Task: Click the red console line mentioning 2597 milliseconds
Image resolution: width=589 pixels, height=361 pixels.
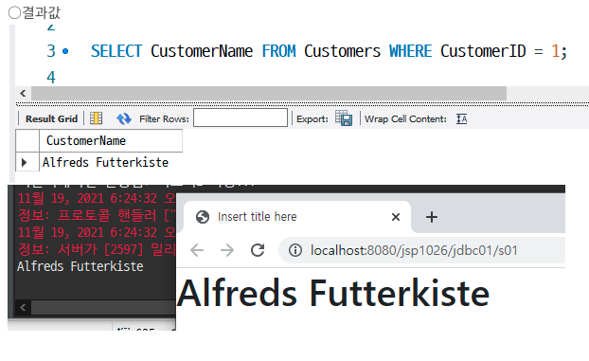Action: pos(97,249)
